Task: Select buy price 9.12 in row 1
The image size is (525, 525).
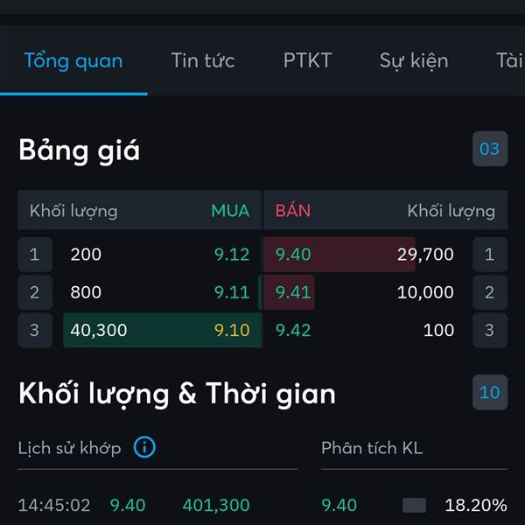Action: coord(232,255)
